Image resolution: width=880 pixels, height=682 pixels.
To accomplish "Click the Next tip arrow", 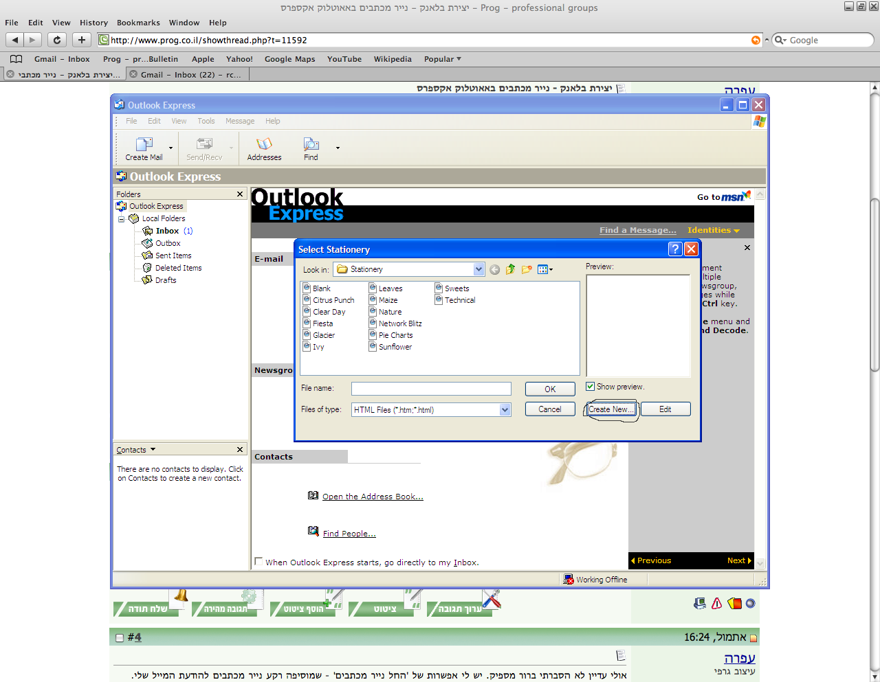I will click(x=739, y=560).
